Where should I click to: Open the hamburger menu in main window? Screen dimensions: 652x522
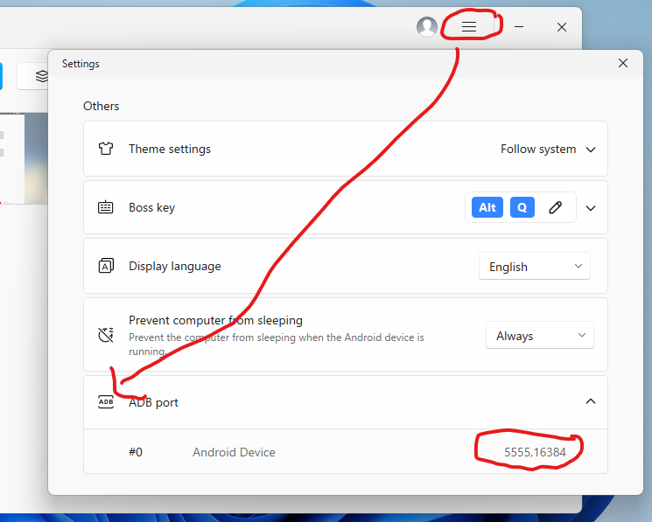(469, 27)
